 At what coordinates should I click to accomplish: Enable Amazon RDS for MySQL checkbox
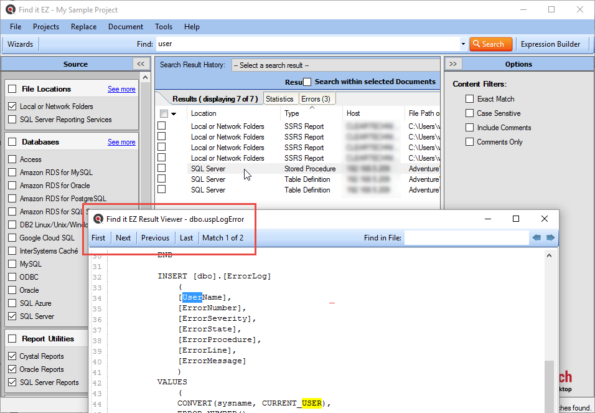click(12, 173)
